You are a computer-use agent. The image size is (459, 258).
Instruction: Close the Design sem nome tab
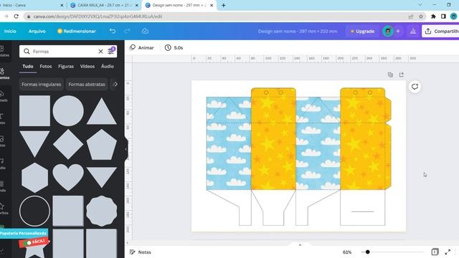click(212, 5)
